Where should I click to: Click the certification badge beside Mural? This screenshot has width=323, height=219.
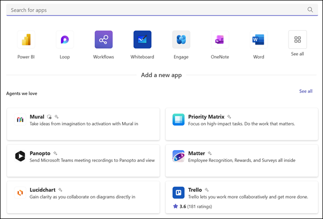point(49,117)
